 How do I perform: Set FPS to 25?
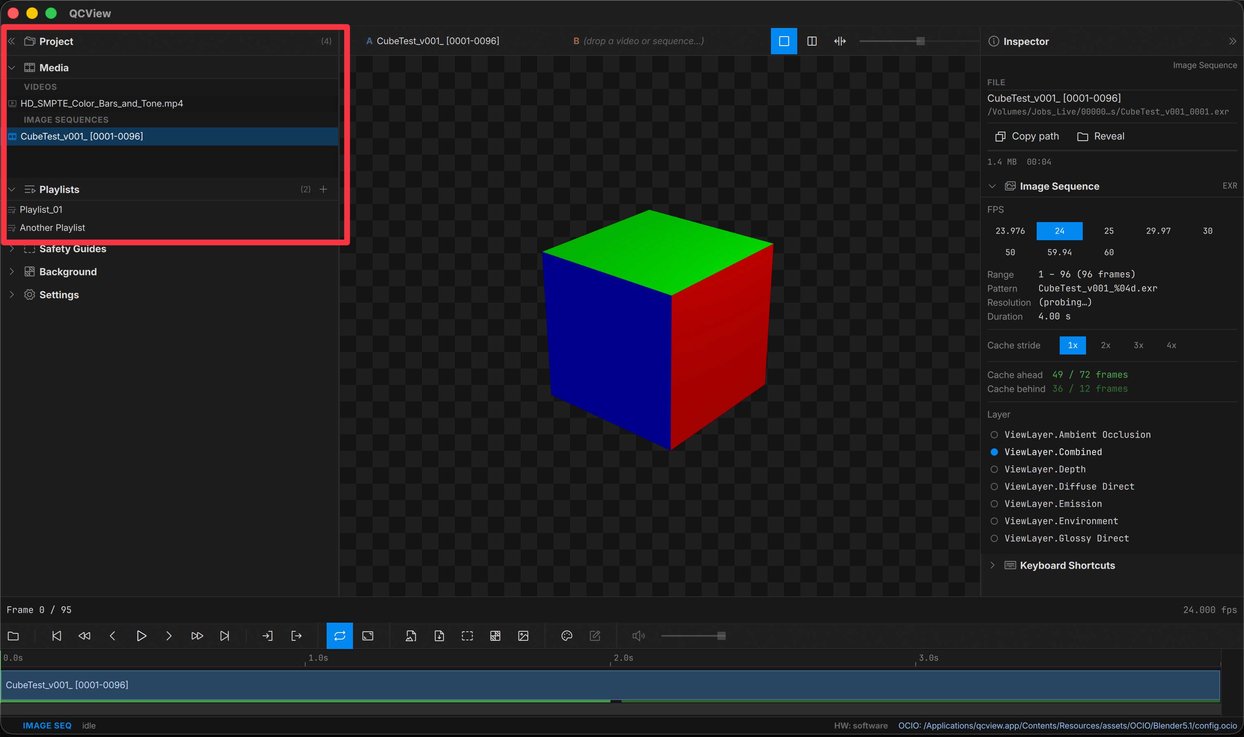point(1109,231)
